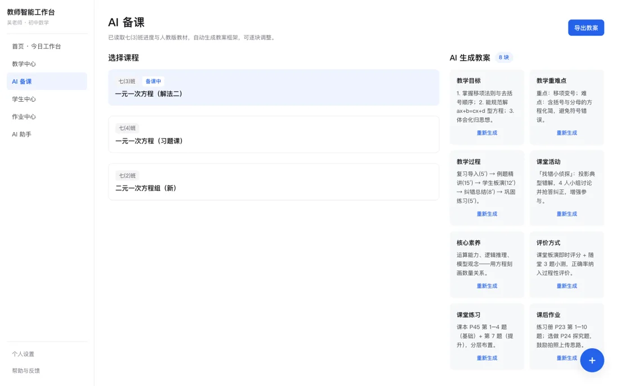This screenshot has height=386, width=618.
Task: Click the AI 生成教案 section heading
Action: pyautogui.click(x=470, y=57)
